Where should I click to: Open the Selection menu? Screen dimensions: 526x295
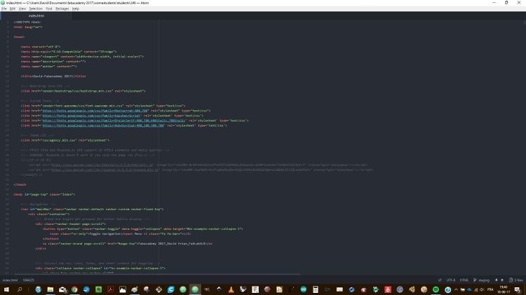pyautogui.click(x=36, y=8)
